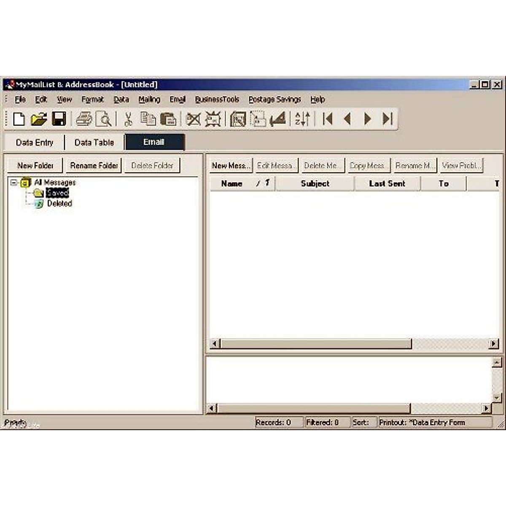Open the Mailing menu
The height and width of the screenshot is (506, 506).
149,100
